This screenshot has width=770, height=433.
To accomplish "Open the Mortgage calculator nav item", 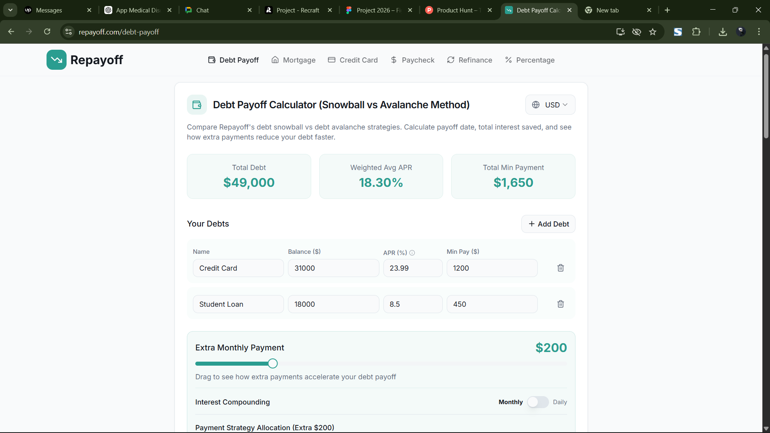I will point(294,60).
